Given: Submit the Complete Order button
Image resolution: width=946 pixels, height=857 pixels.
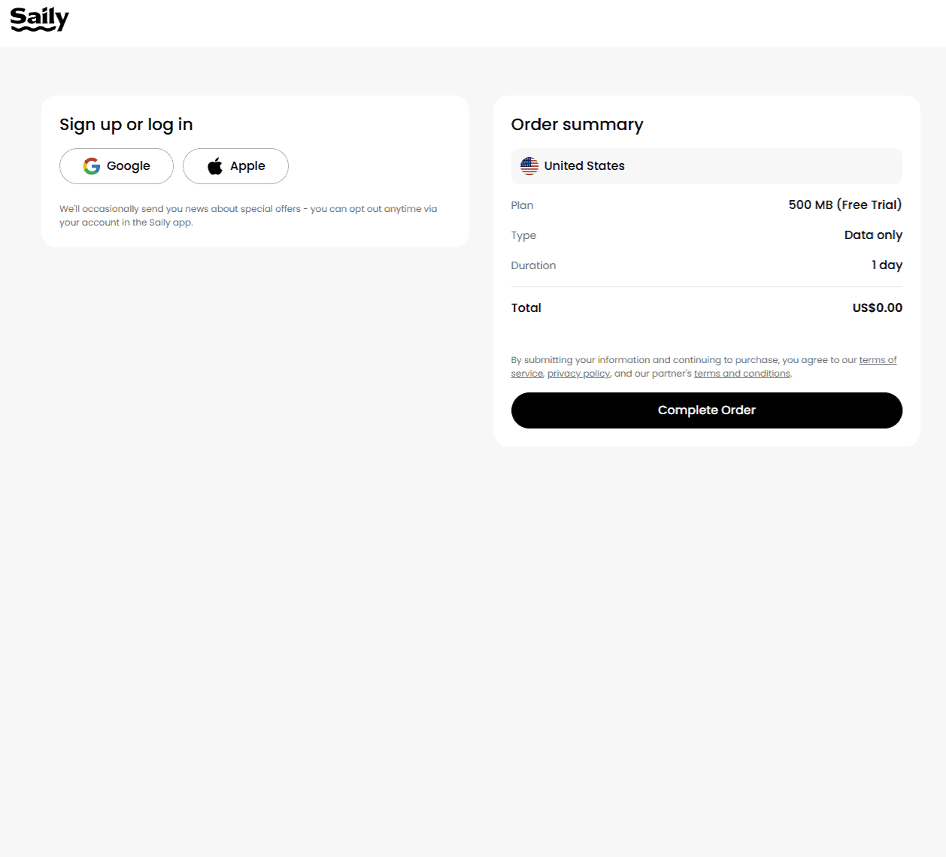Looking at the screenshot, I should pyautogui.click(x=707, y=410).
